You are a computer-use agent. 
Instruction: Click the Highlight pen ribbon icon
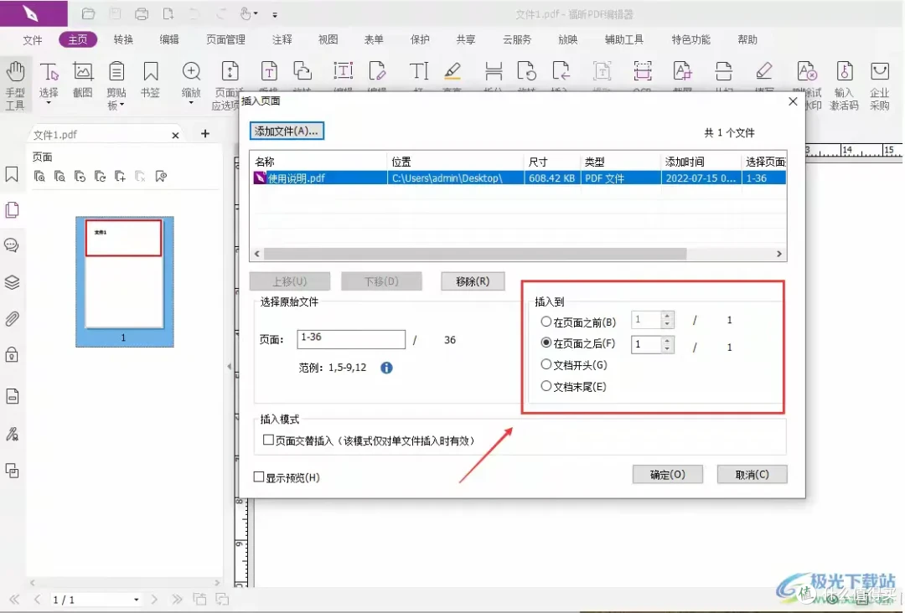click(452, 72)
